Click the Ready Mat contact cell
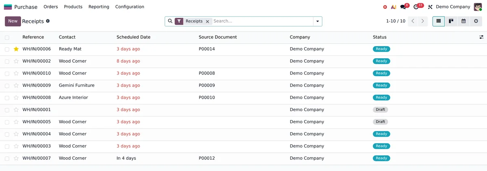The height and width of the screenshot is (171, 487). coord(70,49)
